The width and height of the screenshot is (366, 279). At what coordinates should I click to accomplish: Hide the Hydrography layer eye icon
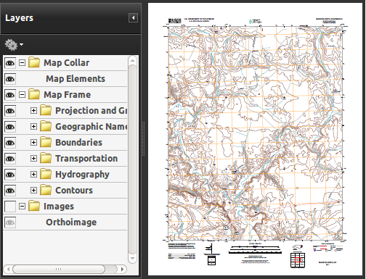pyautogui.click(x=10, y=175)
